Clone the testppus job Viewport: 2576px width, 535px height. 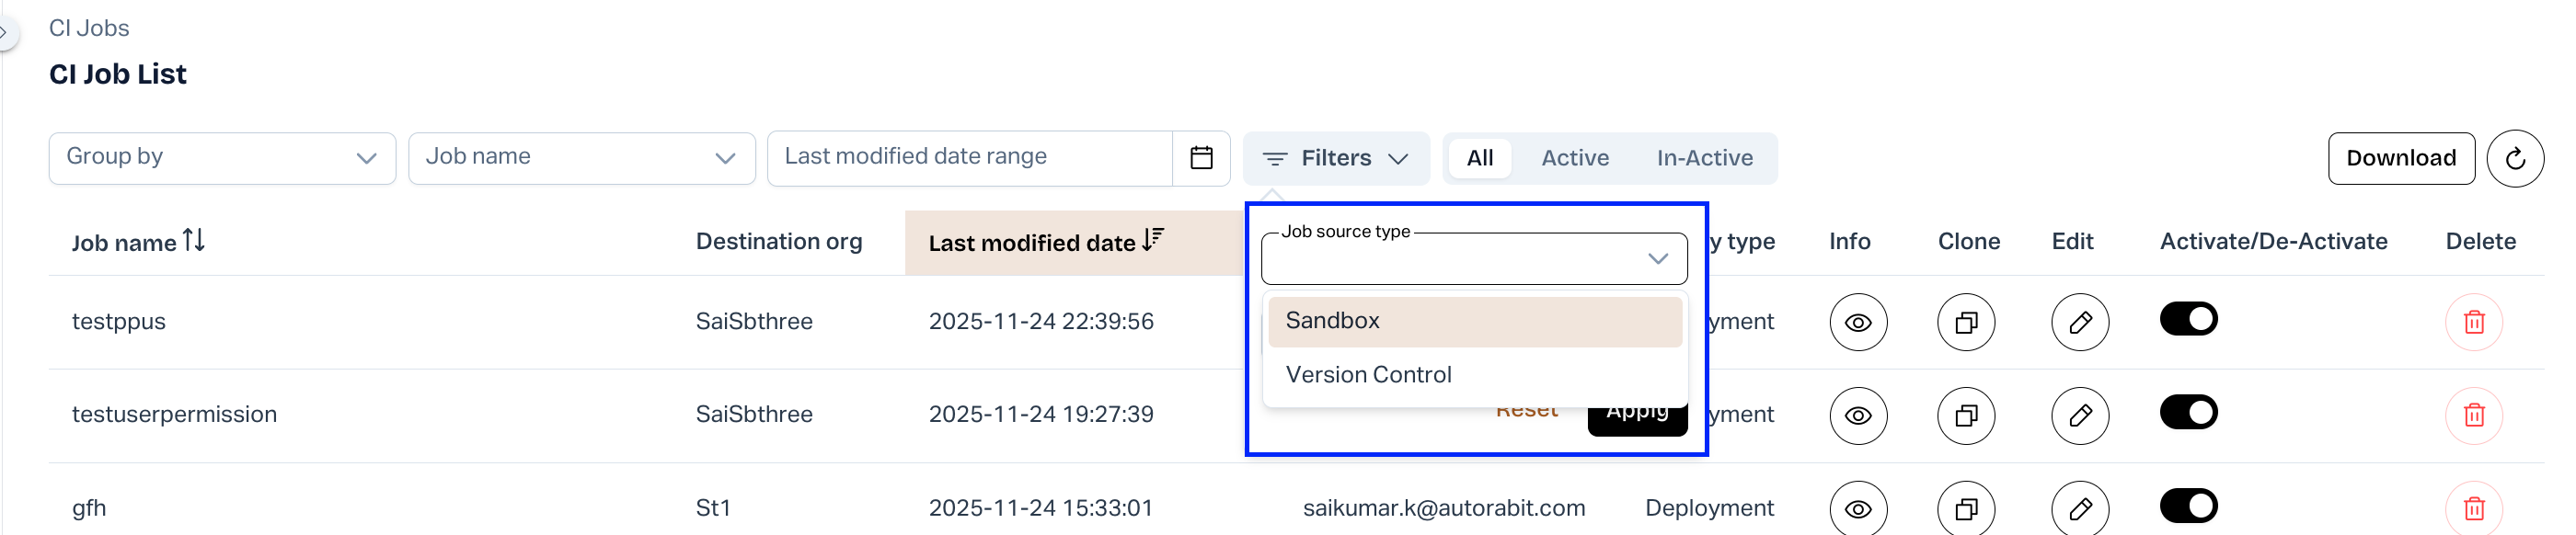pos(1965,322)
